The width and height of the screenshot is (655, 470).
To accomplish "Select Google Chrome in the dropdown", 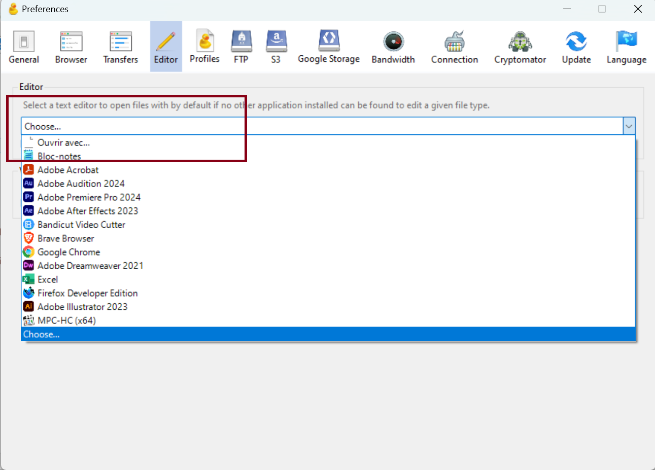I will [x=328, y=252].
